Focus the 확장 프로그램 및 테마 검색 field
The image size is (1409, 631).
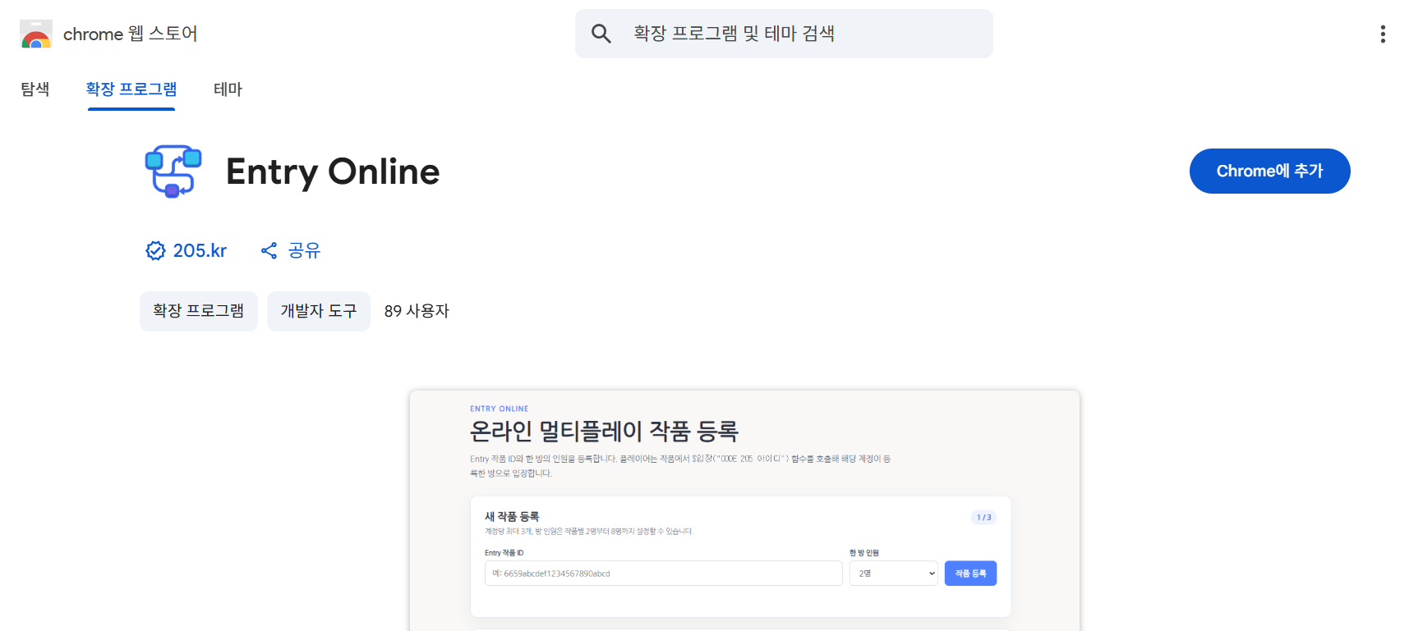[784, 34]
